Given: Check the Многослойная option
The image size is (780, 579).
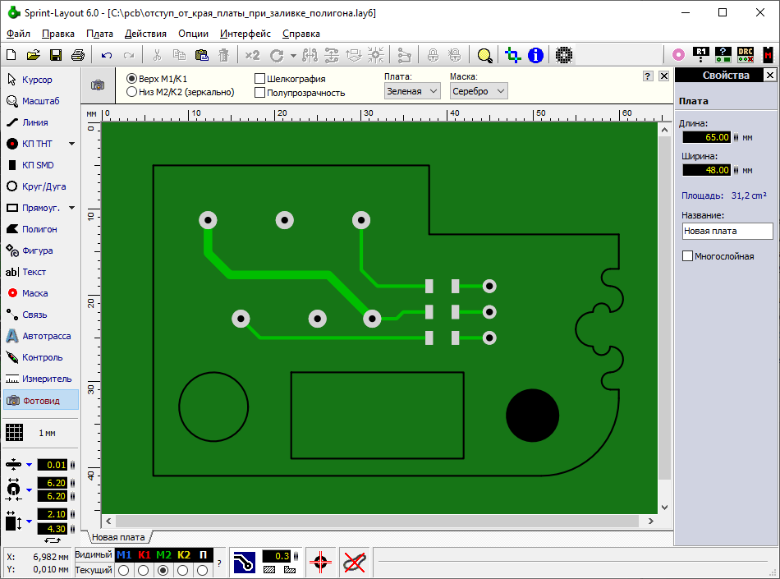Looking at the screenshot, I should [688, 256].
